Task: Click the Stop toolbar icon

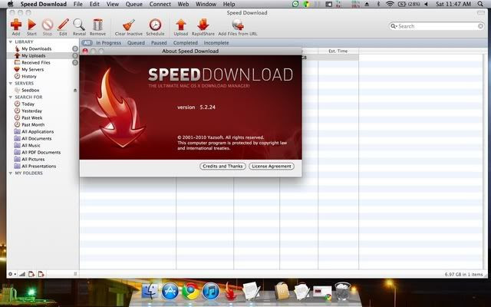Action: pos(48,25)
